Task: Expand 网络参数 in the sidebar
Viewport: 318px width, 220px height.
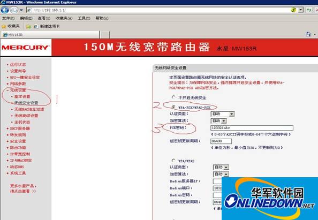Action: point(18,84)
